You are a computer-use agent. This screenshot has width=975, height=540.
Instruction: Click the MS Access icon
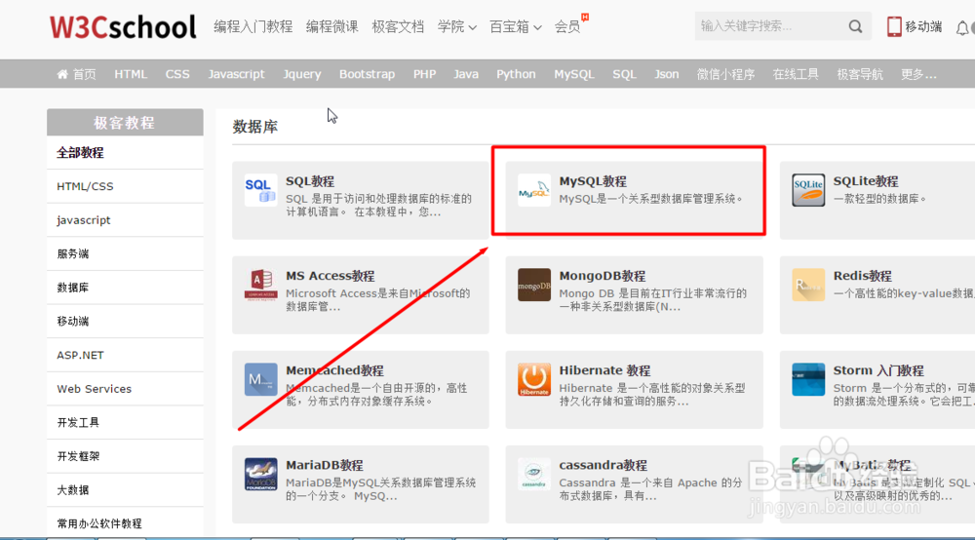click(260, 285)
